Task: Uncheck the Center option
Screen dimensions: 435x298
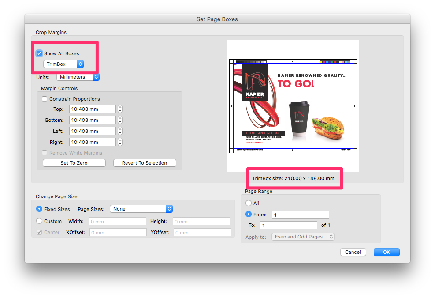Action: 39,232
